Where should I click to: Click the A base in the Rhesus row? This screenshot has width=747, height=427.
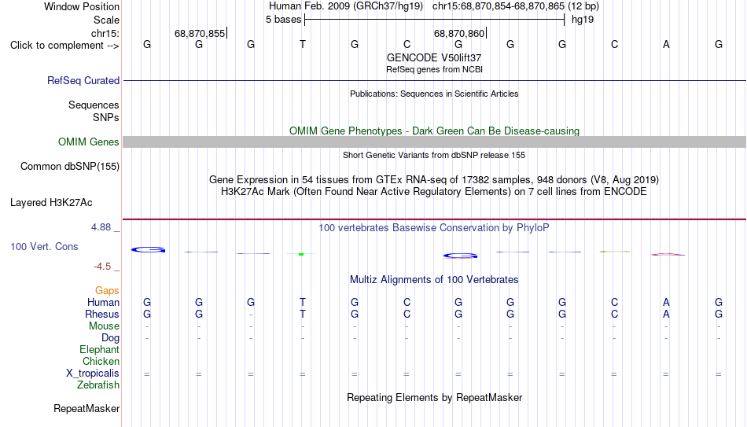pos(666,314)
